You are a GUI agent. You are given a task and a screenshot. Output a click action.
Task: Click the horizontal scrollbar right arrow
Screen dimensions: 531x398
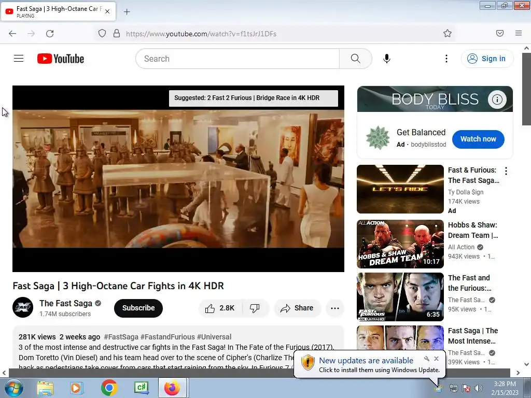pyautogui.click(x=518, y=373)
